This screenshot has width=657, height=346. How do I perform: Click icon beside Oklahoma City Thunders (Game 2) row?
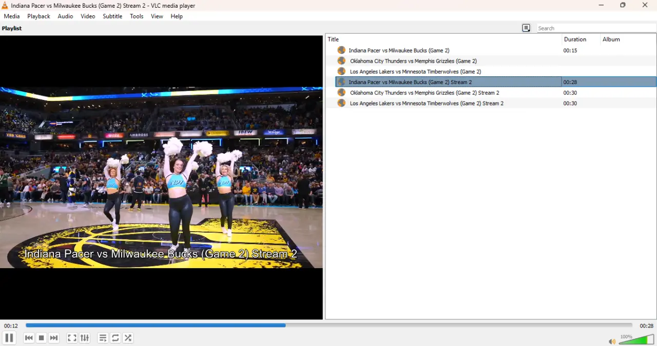click(x=341, y=61)
